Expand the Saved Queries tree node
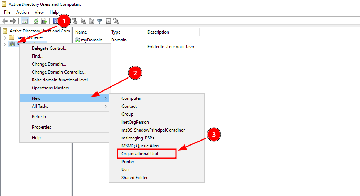Viewport: 360px width, 196px height. tap(5, 37)
